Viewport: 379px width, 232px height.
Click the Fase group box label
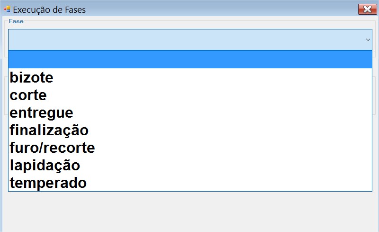click(x=16, y=21)
